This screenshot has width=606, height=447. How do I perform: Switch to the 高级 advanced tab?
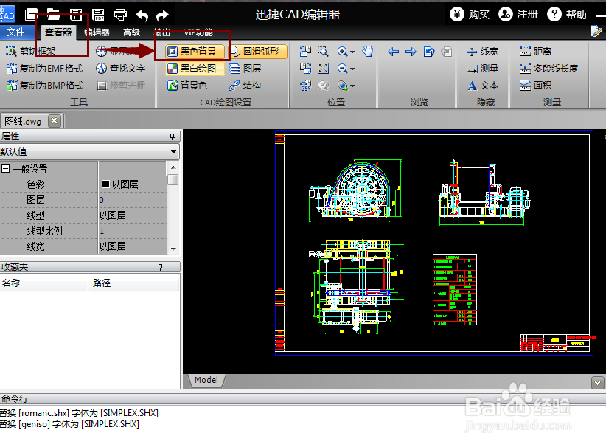coord(131,32)
